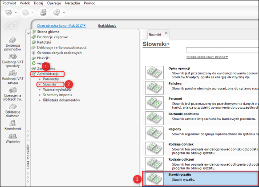Open the Operacje menu
Viewport: 259px width, 187px height.
point(54,3)
